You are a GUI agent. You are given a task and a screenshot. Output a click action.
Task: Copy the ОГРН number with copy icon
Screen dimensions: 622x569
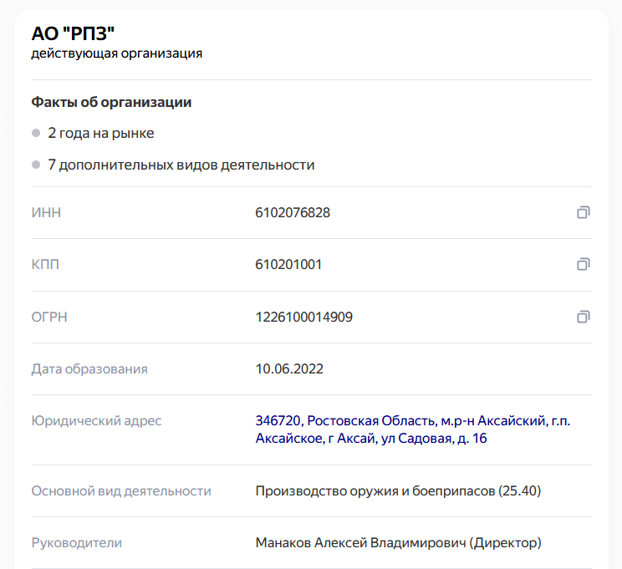point(583,317)
